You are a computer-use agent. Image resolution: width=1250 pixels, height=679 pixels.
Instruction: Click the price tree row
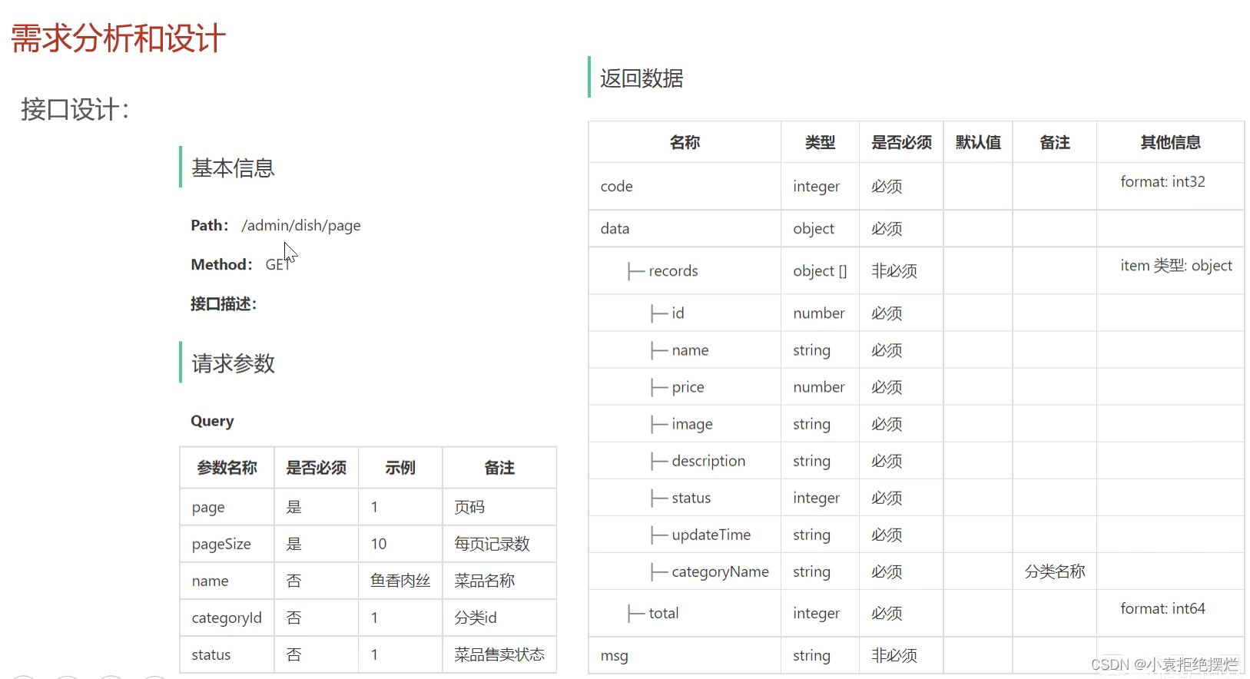click(x=678, y=386)
